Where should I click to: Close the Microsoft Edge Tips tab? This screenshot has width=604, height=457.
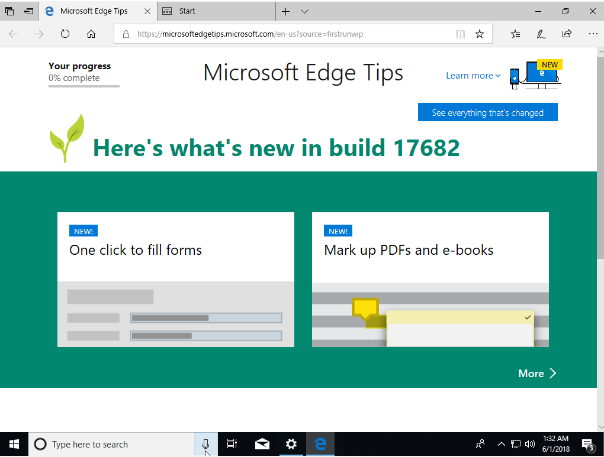coord(147,11)
